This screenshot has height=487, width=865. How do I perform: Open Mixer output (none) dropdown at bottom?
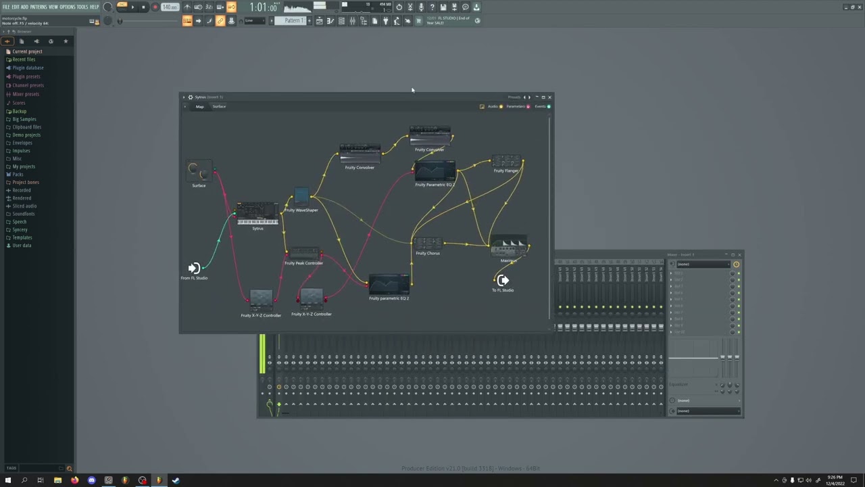click(x=708, y=411)
